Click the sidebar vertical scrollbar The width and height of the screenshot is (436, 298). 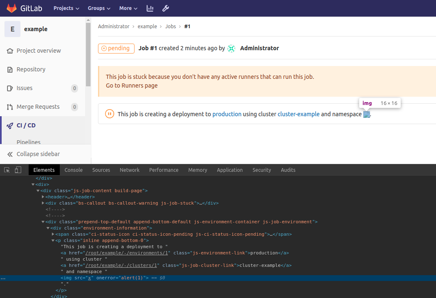click(88, 54)
